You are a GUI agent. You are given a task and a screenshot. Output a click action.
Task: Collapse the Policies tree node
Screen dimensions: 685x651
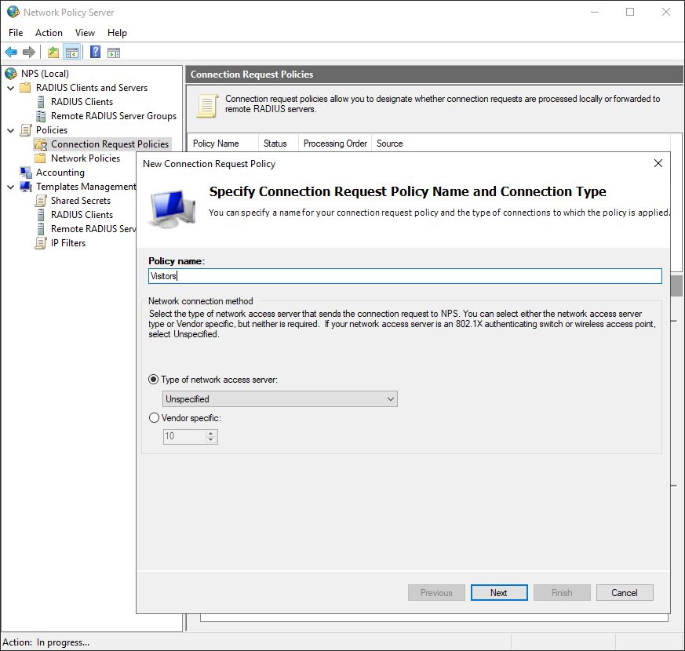pos(11,130)
